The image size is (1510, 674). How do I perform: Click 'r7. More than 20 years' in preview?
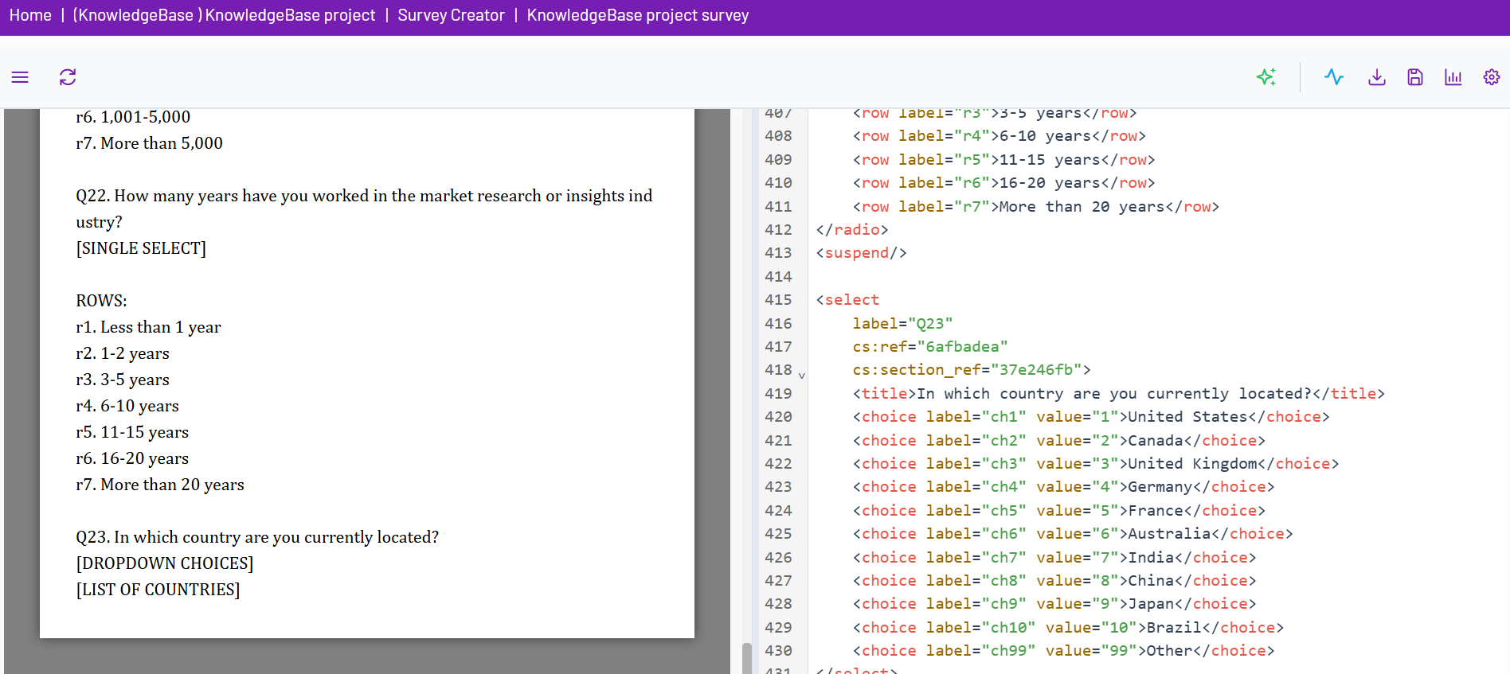[160, 485]
